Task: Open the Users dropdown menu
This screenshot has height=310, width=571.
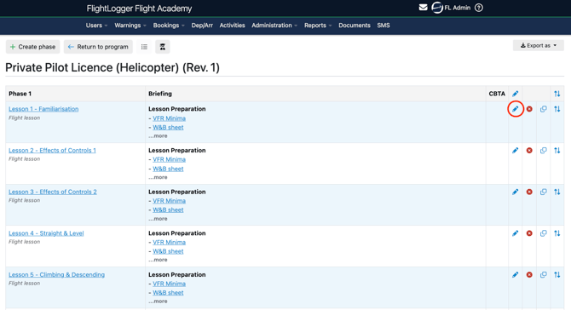Action: point(96,25)
